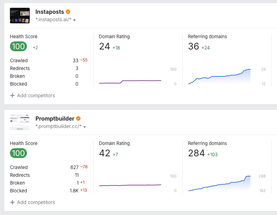Expand the *.instaposts.ai/* scope dropdown

(x=74, y=20)
